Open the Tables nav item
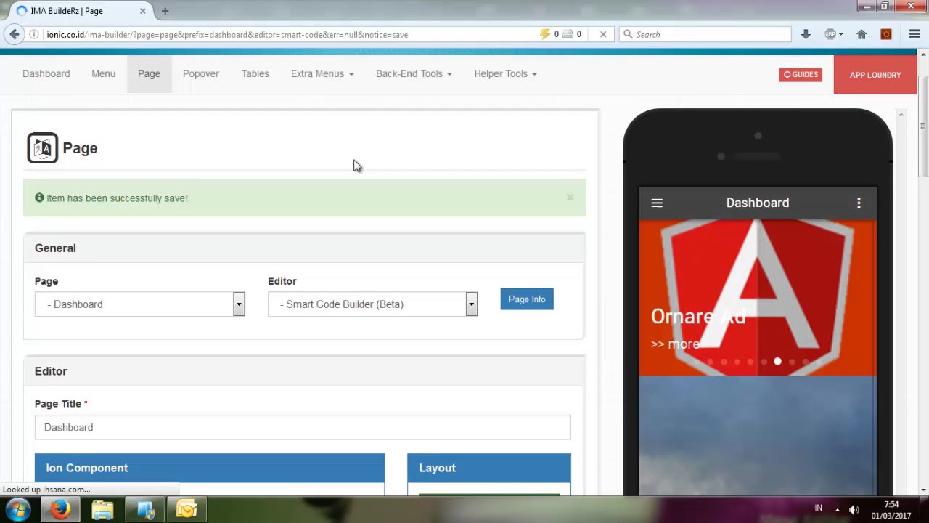Viewport: 929px width, 523px height. 255,73
